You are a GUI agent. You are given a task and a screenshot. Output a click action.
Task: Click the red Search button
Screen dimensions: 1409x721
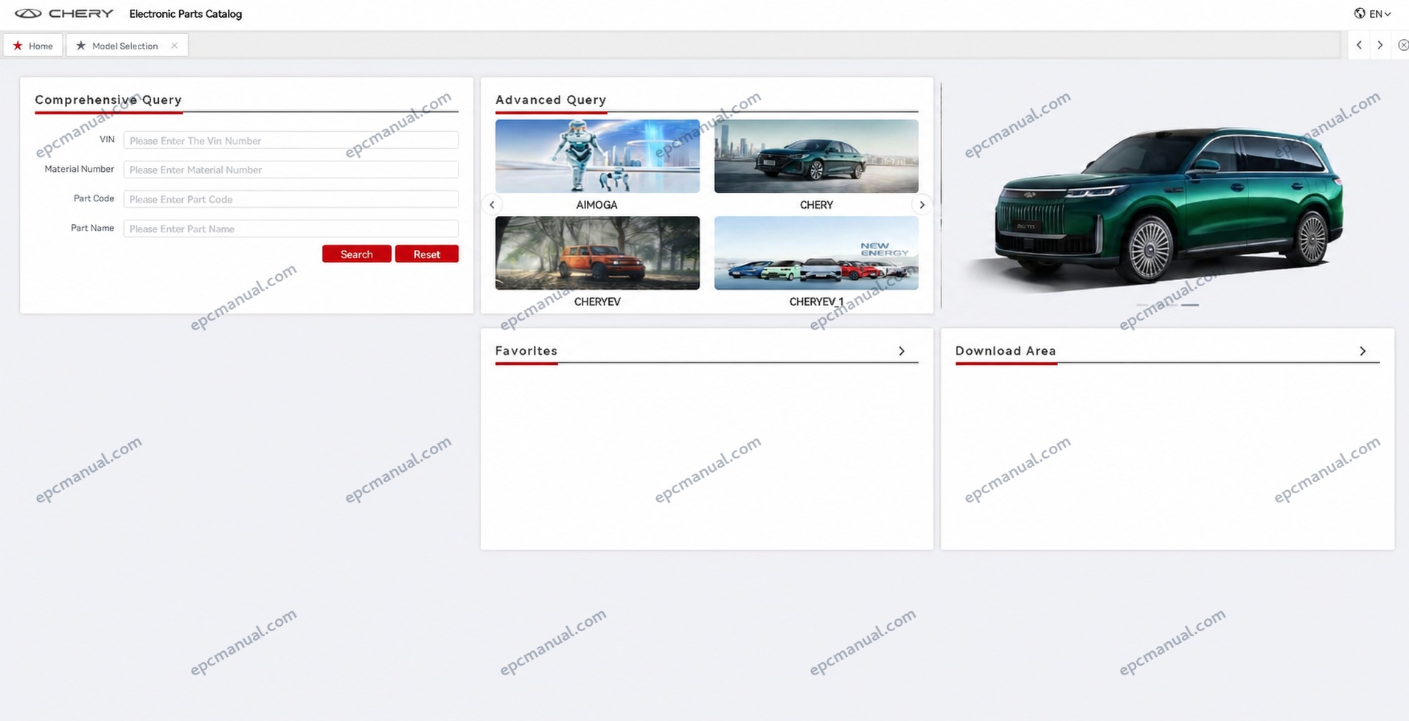click(357, 254)
